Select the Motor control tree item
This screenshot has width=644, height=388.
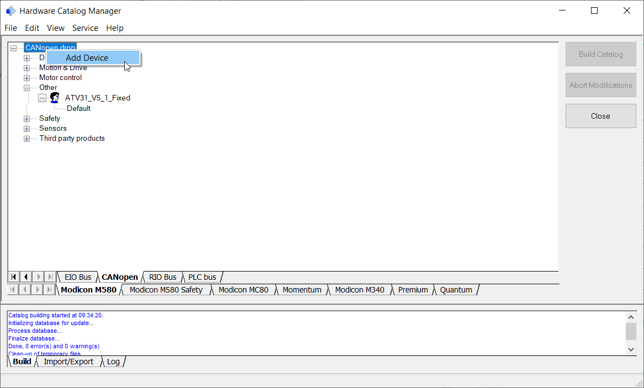point(60,78)
